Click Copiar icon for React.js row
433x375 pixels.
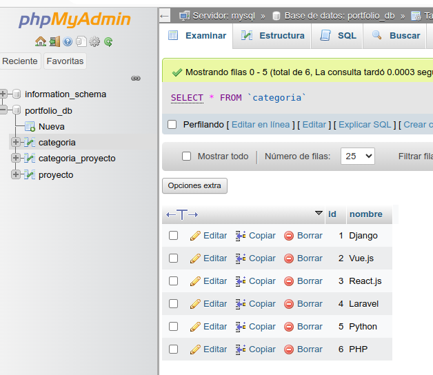click(x=241, y=281)
